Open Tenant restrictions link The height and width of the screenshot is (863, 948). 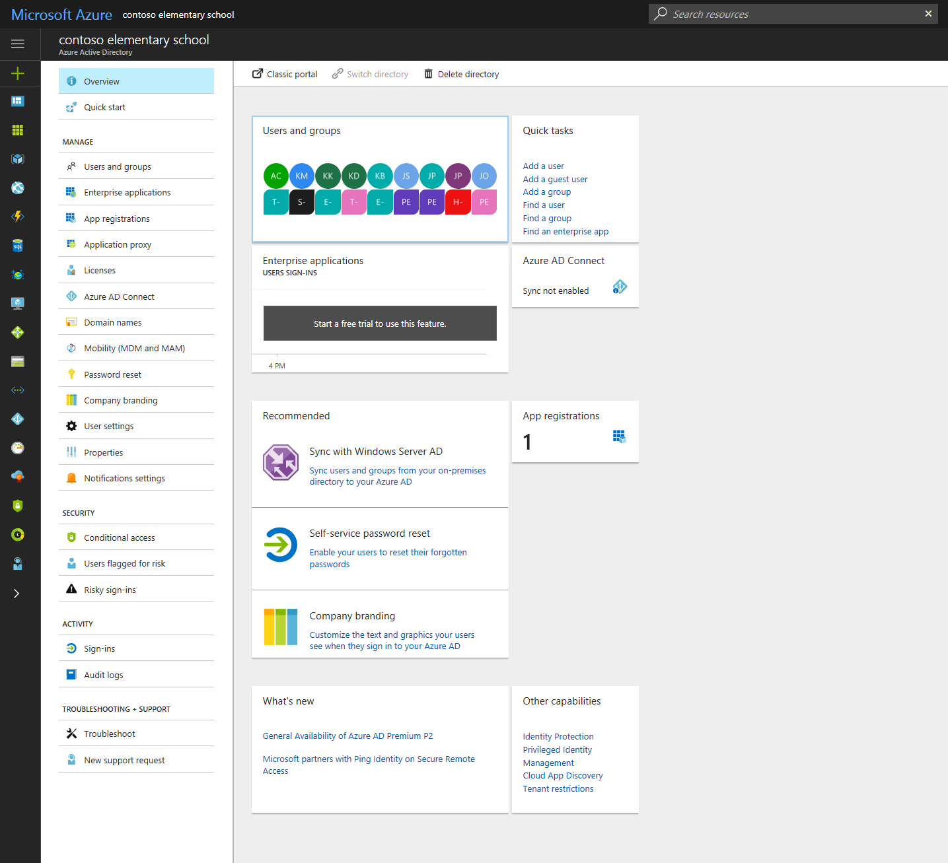(558, 788)
